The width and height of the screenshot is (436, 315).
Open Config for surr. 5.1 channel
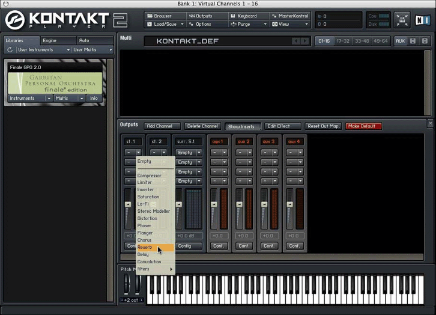pyautogui.click(x=189, y=246)
